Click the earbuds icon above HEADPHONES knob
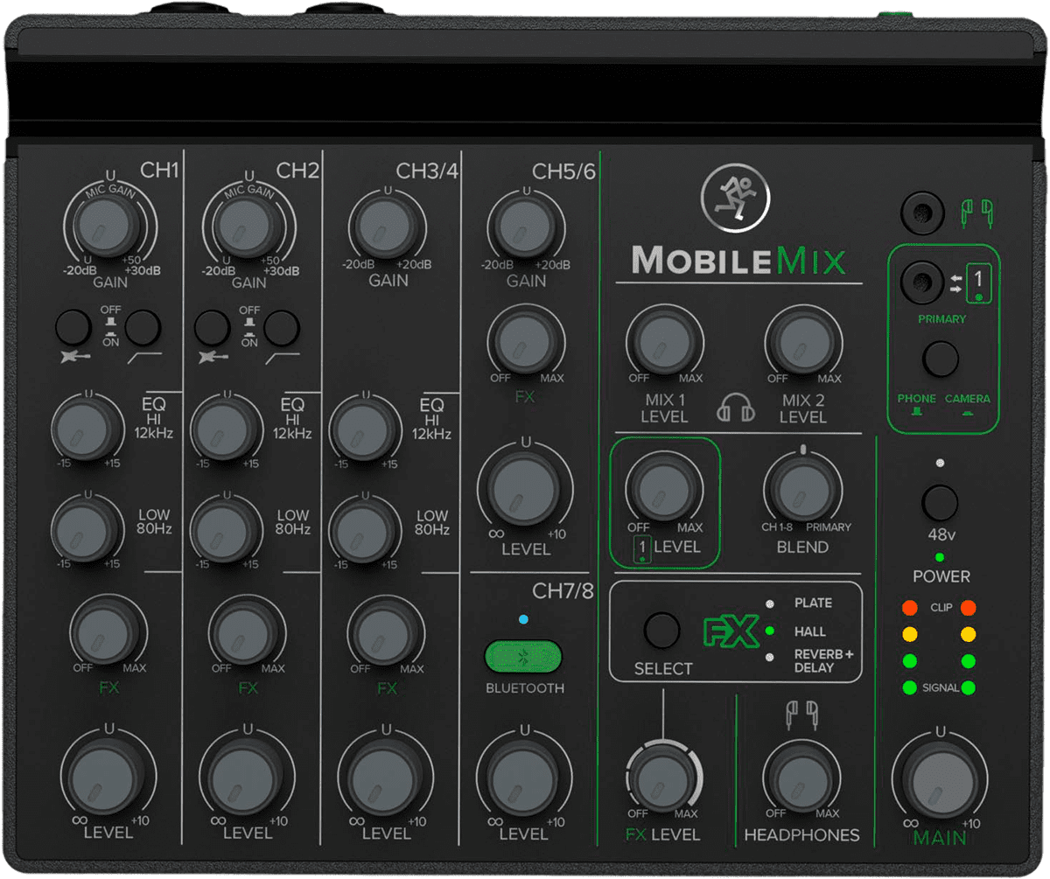Viewport: 1050px width, 879px height. pyautogui.click(x=801, y=713)
